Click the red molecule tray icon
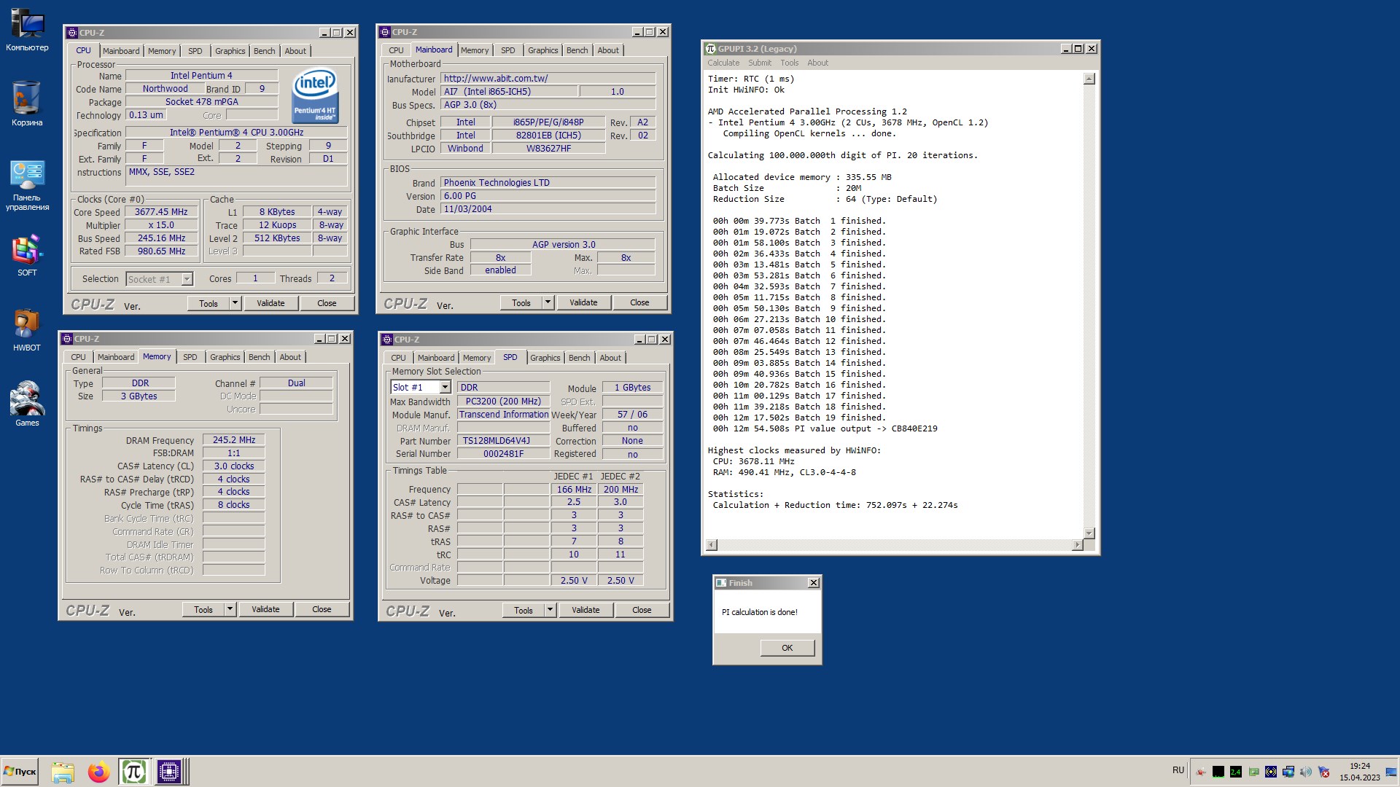The width and height of the screenshot is (1400, 787). pyautogui.click(x=1201, y=772)
